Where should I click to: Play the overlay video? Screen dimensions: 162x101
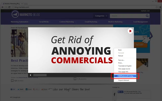point(30,75)
